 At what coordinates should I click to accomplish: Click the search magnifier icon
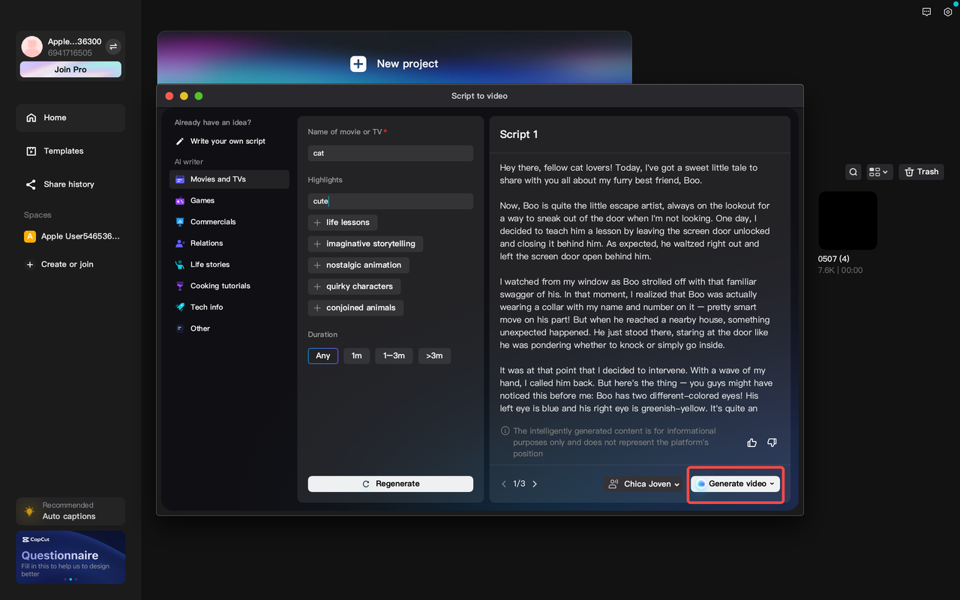coord(853,172)
